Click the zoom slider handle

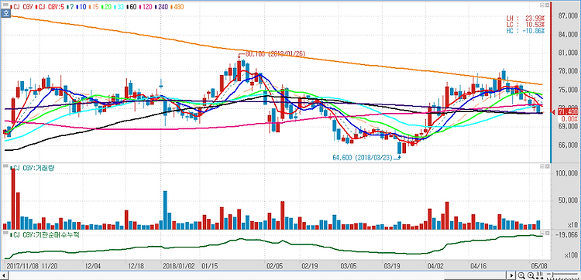point(552,275)
